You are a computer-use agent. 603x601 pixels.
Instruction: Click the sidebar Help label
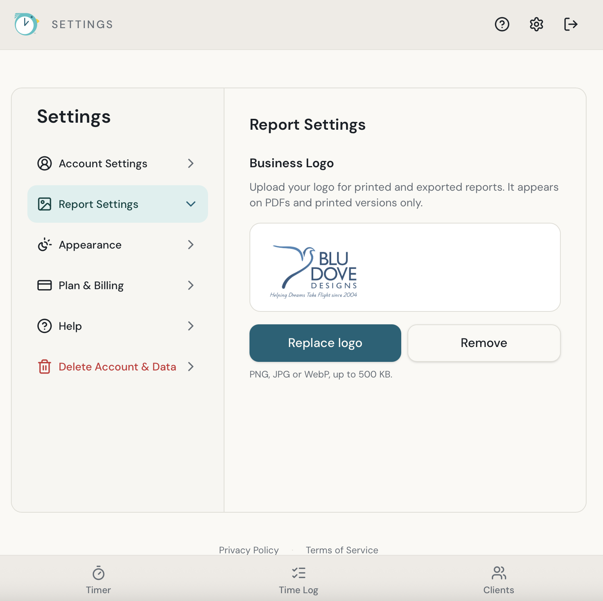click(x=70, y=326)
